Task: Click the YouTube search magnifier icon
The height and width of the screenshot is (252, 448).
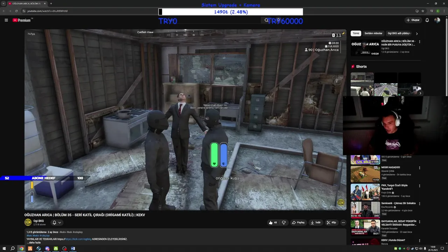Action: click(x=266, y=20)
